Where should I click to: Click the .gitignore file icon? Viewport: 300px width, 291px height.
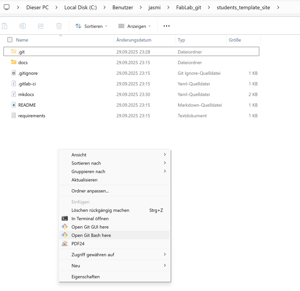(14, 73)
